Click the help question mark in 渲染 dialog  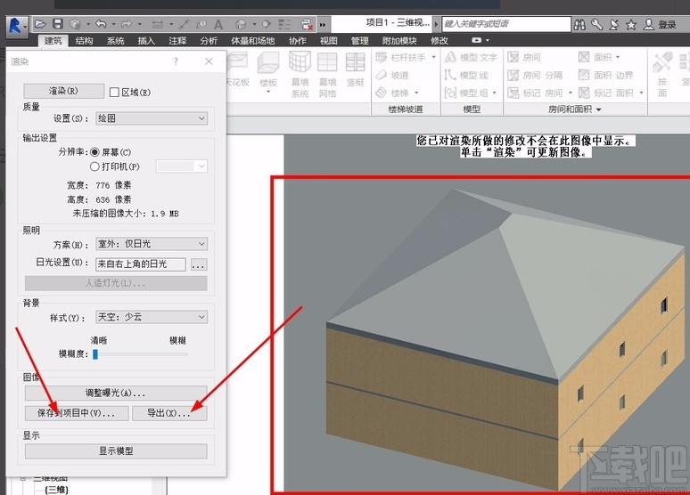(x=176, y=61)
